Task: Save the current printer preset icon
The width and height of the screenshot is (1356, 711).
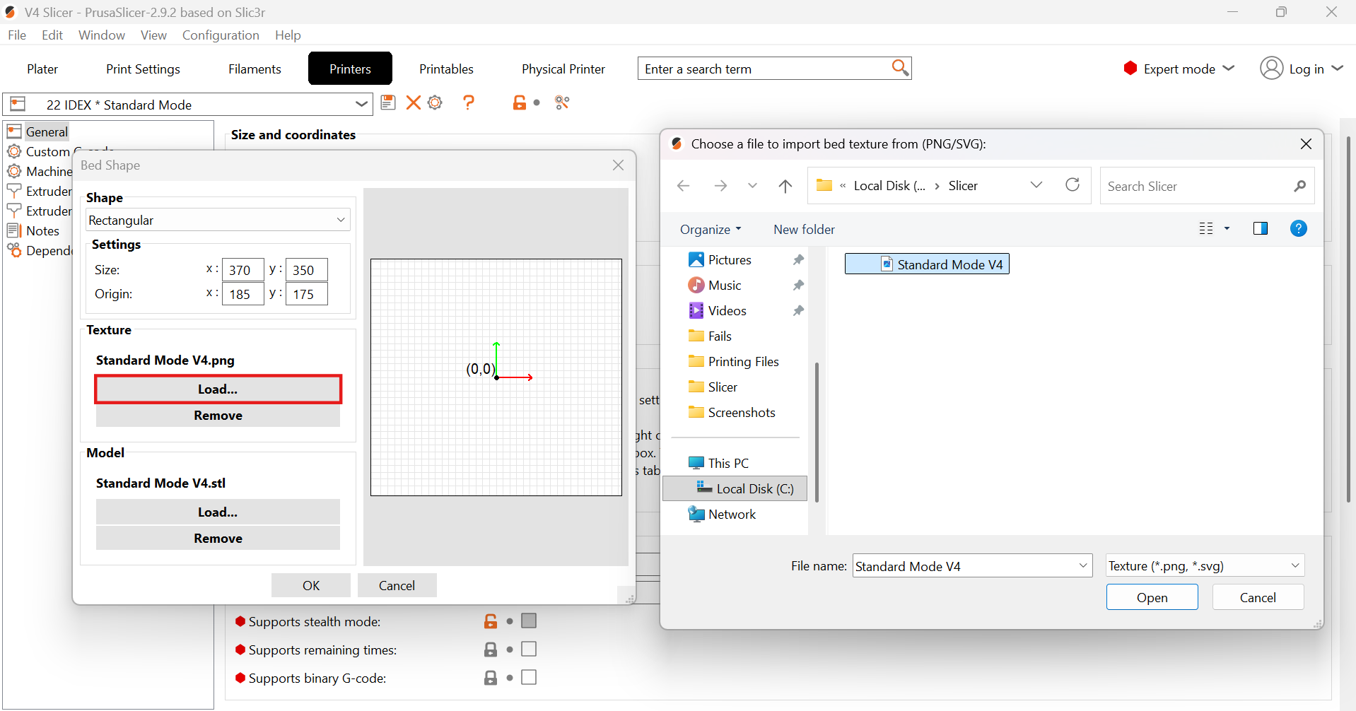Action: (387, 103)
